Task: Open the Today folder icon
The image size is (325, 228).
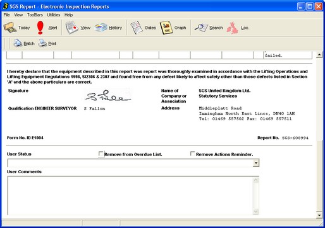Action: click(10, 28)
